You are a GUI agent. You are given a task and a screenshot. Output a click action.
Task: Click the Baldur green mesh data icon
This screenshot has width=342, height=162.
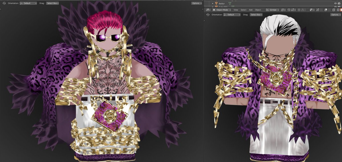(x=230, y=3)
